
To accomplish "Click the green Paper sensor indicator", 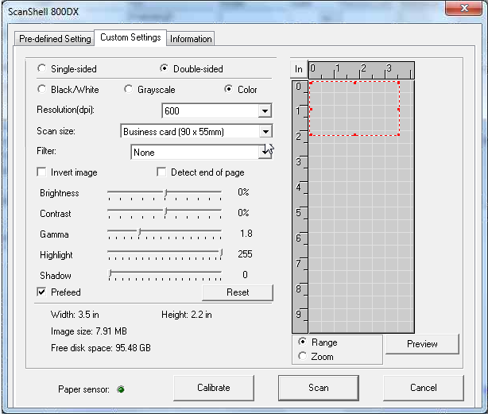I will pos(121,389).
